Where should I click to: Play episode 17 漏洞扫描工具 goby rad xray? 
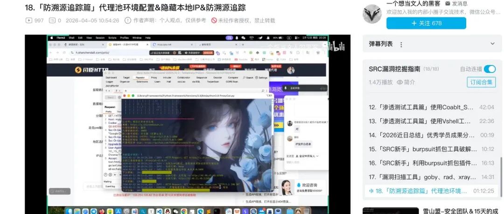pos(432,177)
